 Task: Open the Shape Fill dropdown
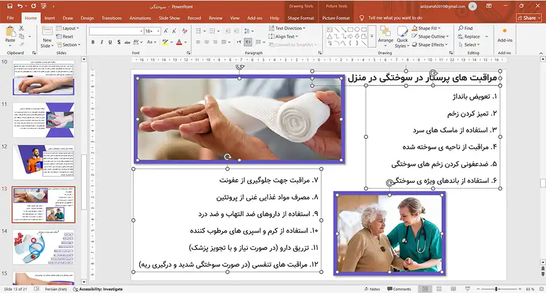[426, 28]
